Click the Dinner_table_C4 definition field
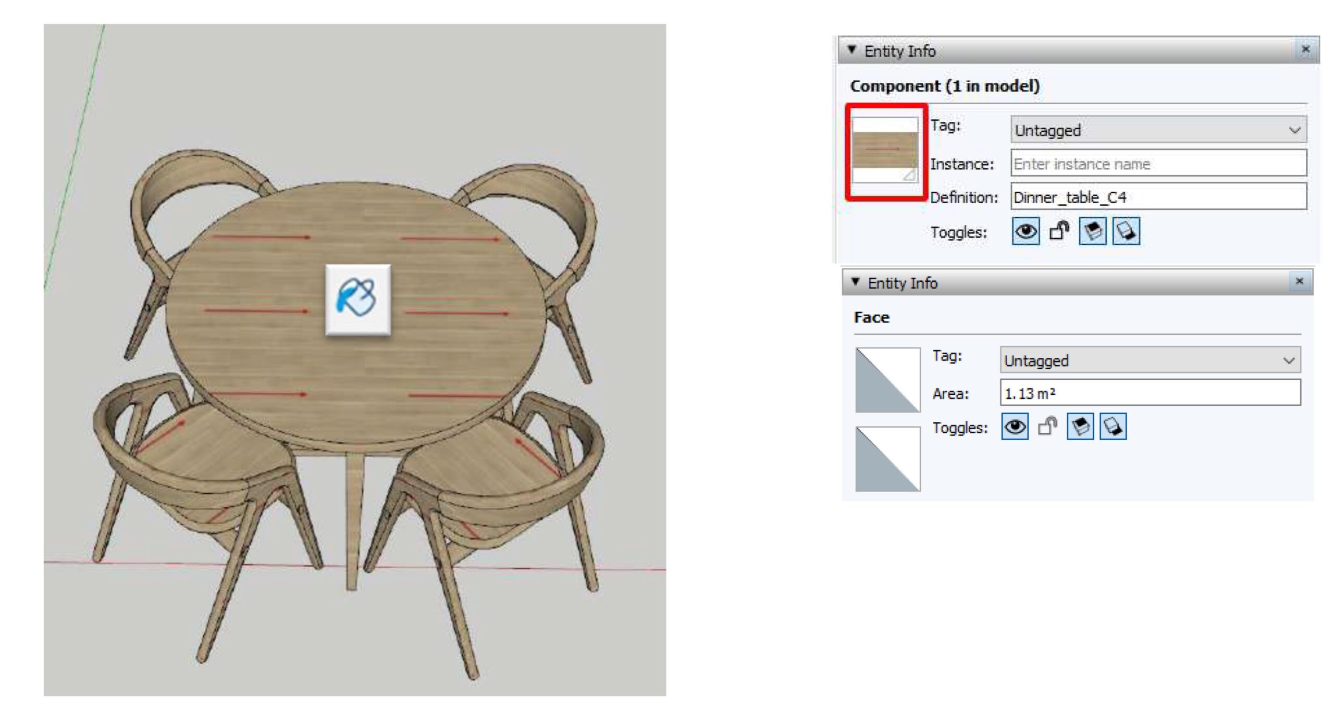The width and height of the screenshot is (1334, 724). tap(1158, 197)
